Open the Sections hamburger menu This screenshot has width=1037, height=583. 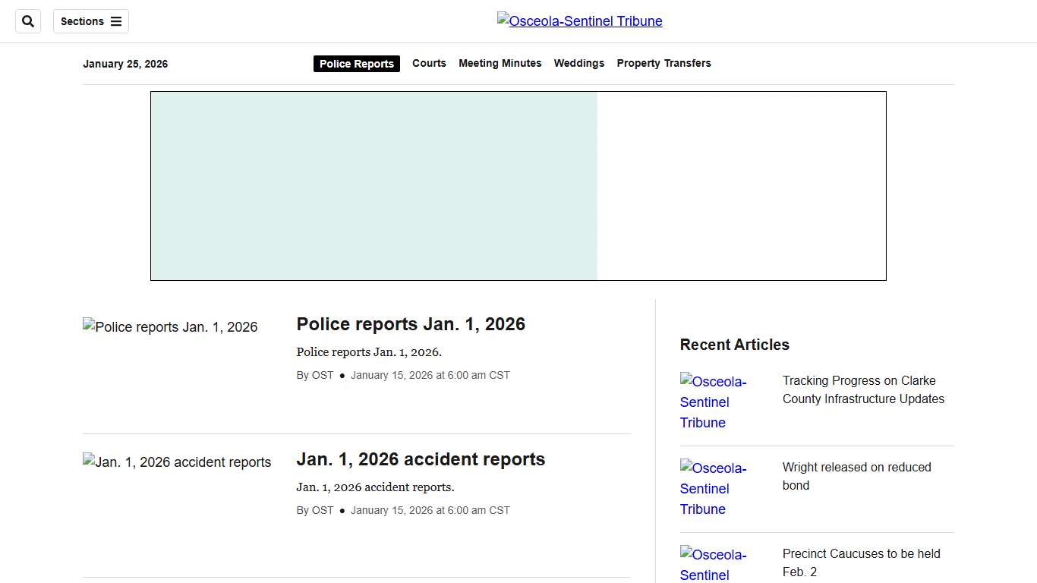point(90,21)
